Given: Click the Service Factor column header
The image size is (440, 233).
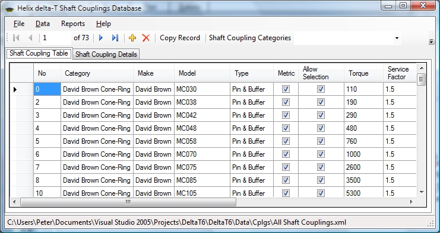Looking at the screenshot, I should 400,73.
